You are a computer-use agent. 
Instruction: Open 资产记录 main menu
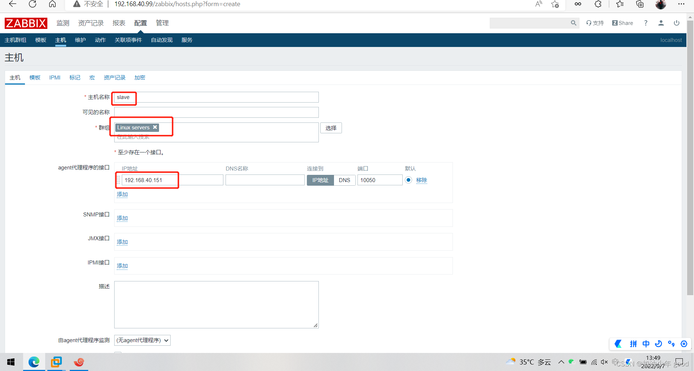tap(91, 23)
